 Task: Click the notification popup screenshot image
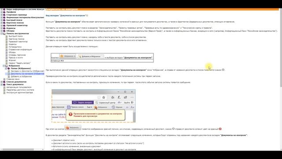93,106
